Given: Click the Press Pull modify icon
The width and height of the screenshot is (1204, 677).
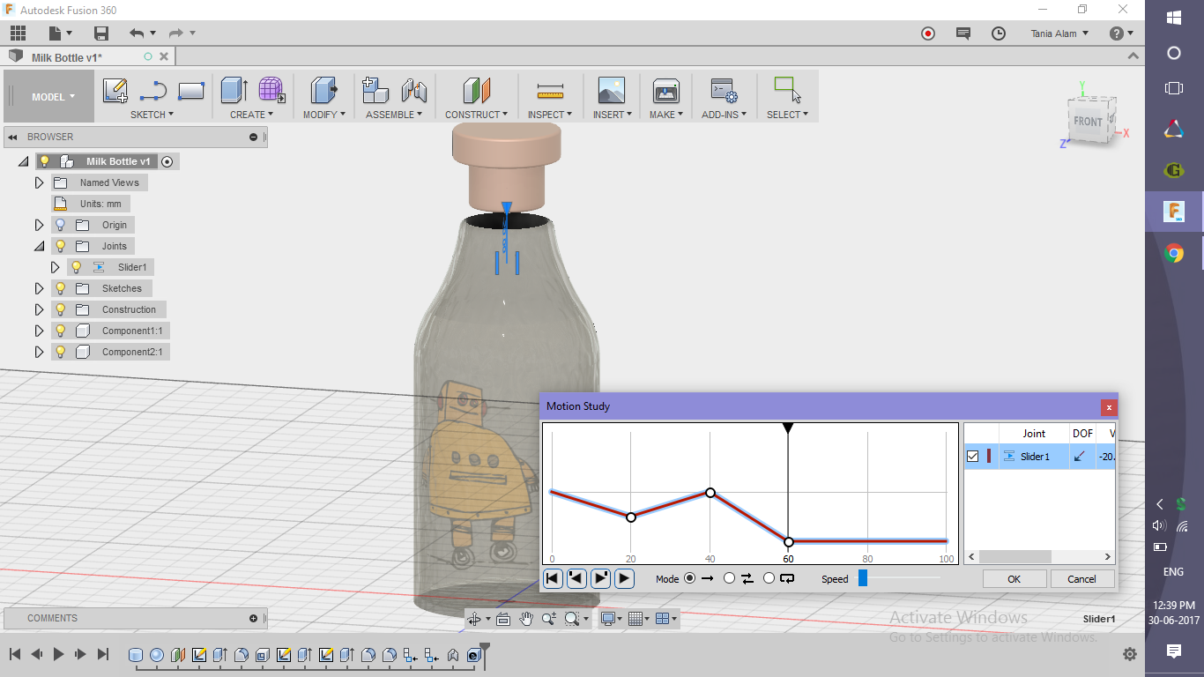Looking at the screenshot, I should click(324, 91).
